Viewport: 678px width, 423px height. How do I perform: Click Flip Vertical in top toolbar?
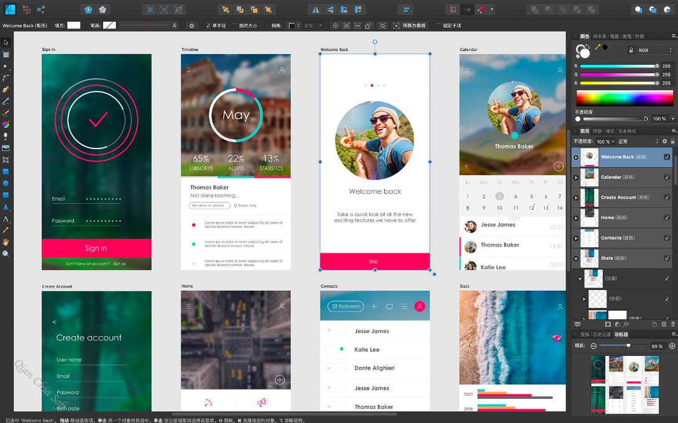(330, 9)
